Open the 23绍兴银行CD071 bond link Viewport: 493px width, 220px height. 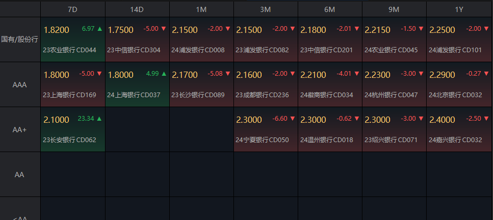click(391, 140)
